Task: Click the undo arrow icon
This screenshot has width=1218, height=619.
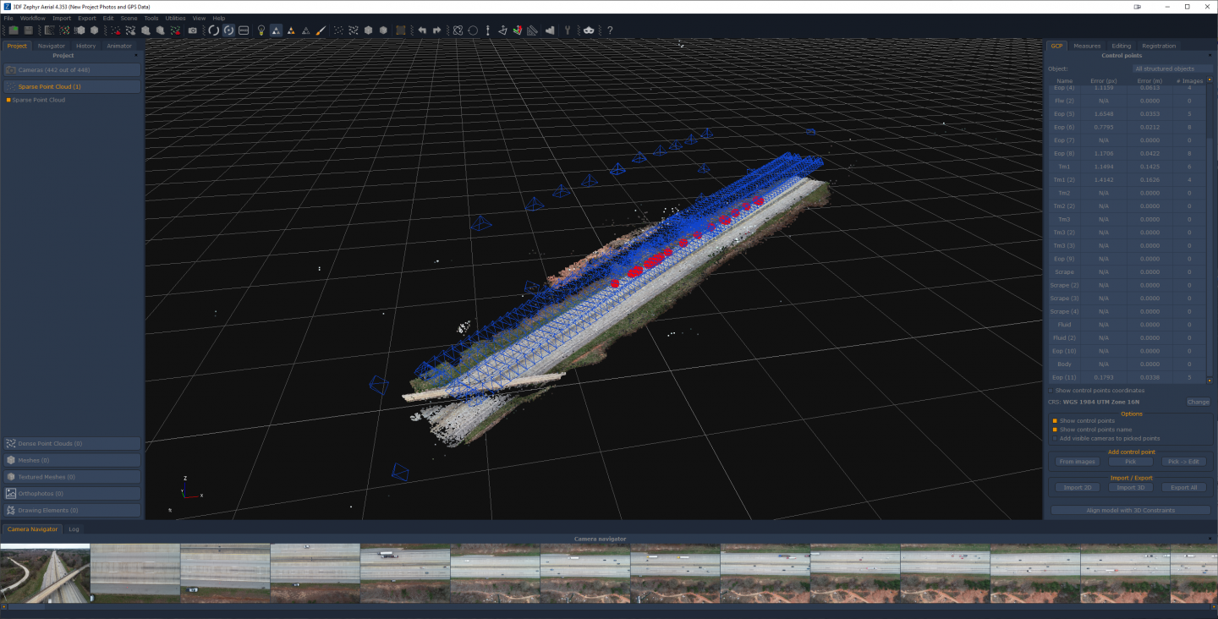Action: click(422, 30)
